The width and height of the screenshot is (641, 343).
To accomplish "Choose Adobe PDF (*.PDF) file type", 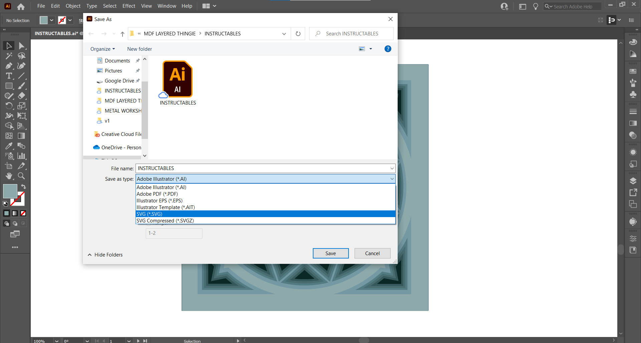I will pos(265,194).
